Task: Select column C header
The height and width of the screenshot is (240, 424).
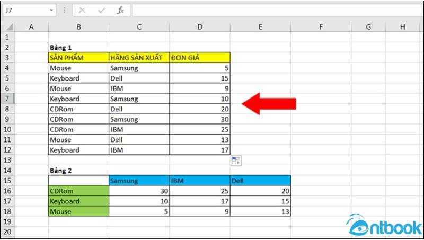Action: pos(139,27)
